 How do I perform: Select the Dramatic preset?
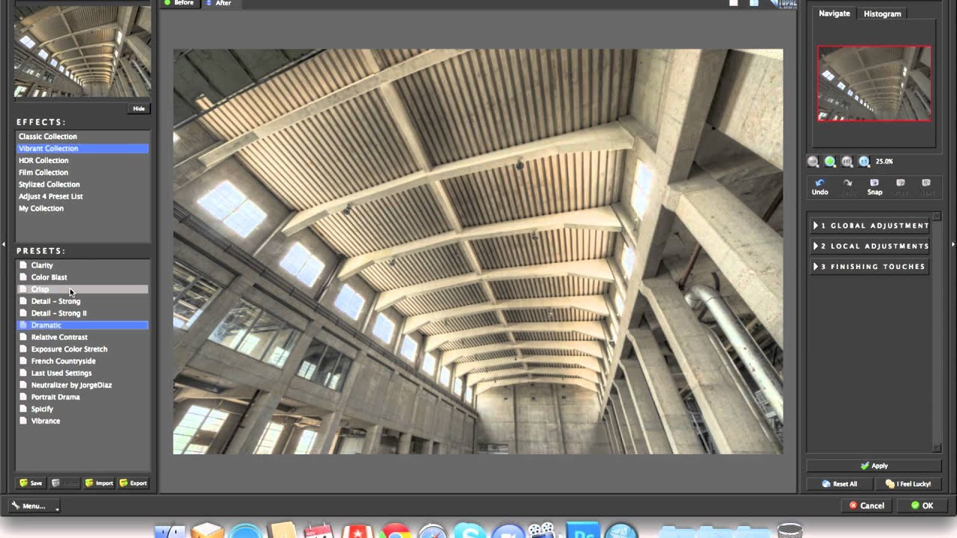tap(83, 325)
